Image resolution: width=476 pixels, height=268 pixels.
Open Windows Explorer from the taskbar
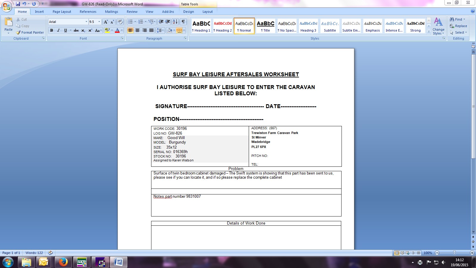point(26,262)
